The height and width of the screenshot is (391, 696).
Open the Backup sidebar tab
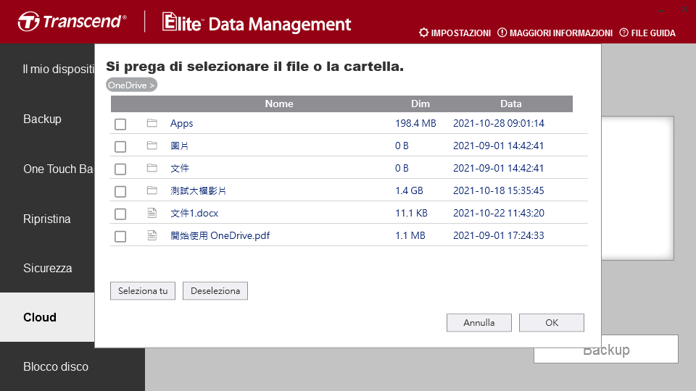click(x=47, y=119)
